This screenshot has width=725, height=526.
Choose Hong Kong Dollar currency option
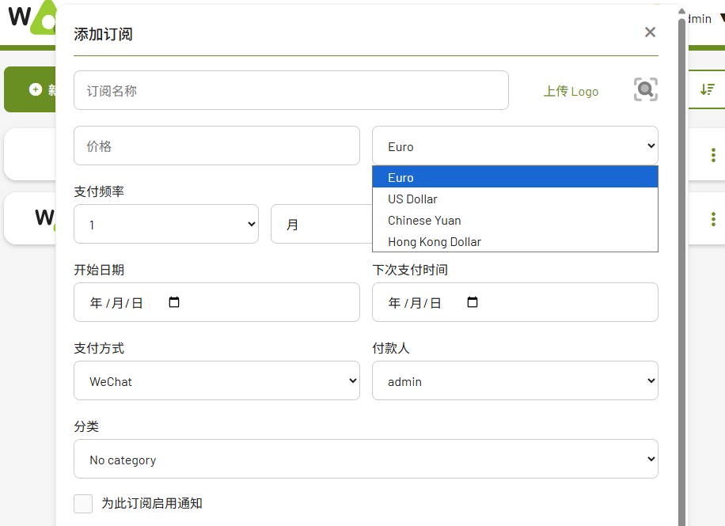tap(515, 241)
